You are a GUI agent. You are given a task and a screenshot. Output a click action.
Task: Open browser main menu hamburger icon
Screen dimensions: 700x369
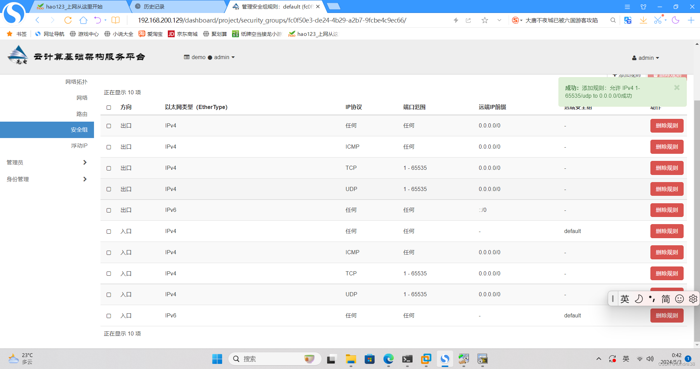(x=627, y=7)
